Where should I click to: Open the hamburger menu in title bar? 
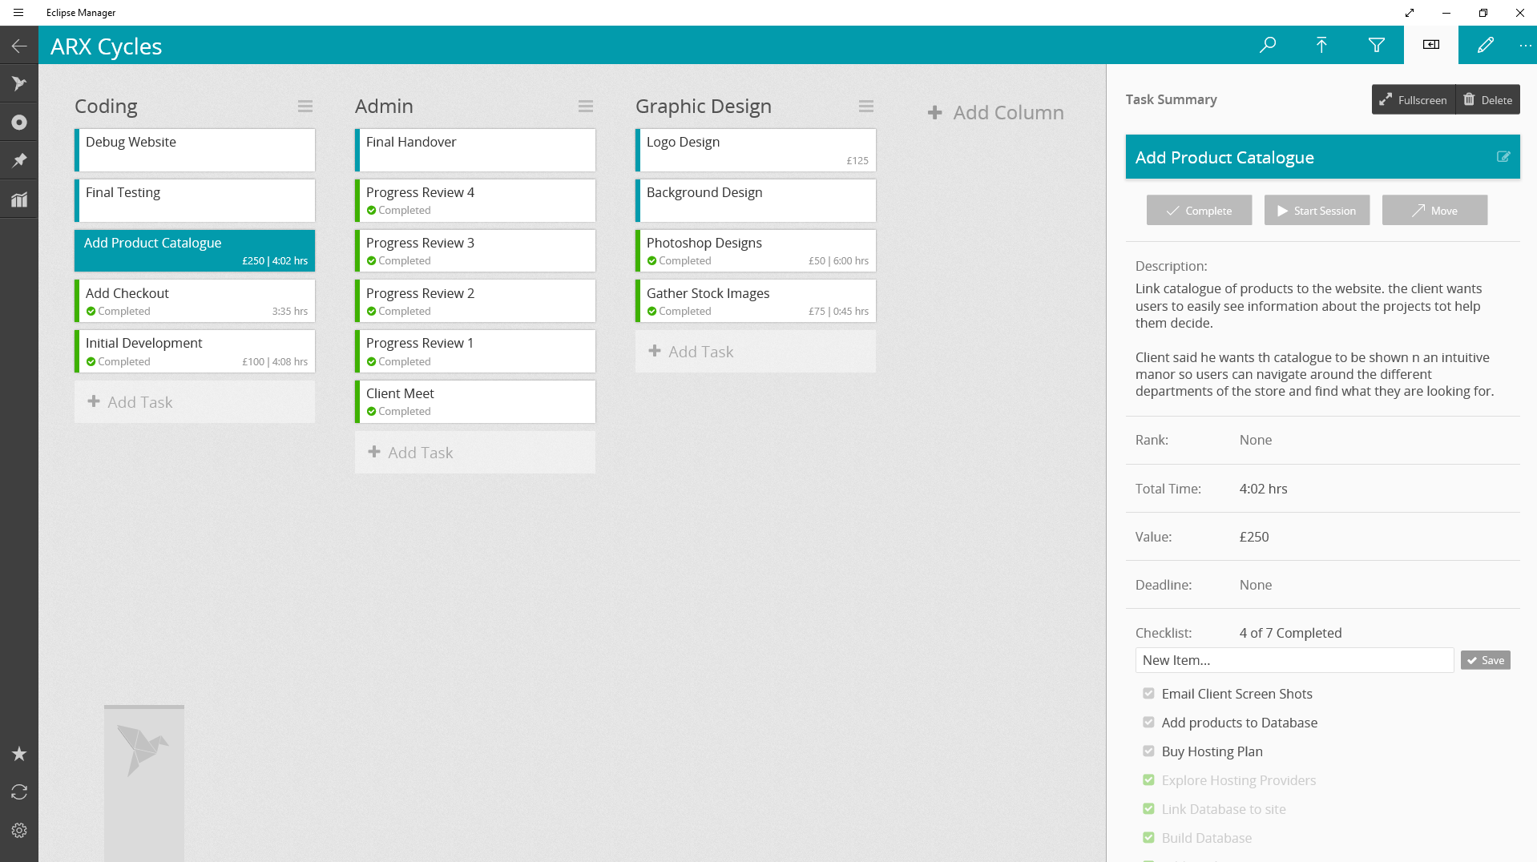point(18,13)
